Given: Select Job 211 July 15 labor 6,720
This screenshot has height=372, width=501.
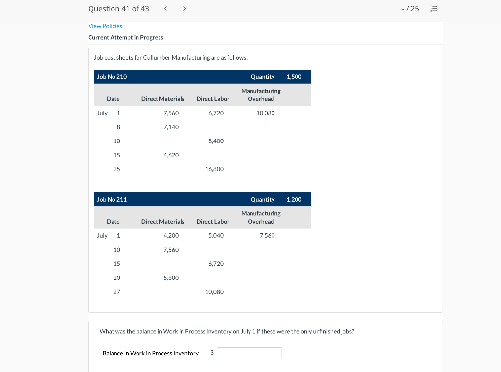Looking at the screenshot, I should point(216,264).
